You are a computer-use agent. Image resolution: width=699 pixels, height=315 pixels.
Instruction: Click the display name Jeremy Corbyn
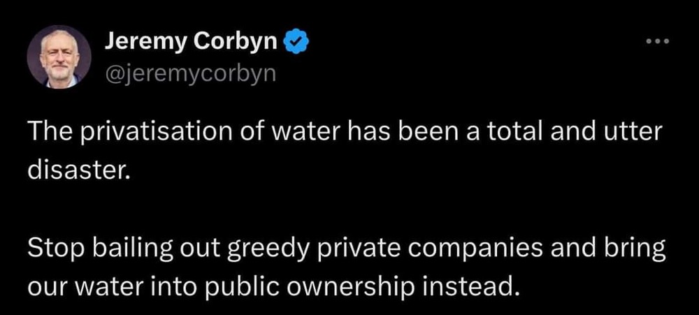(x=192, y=43)
